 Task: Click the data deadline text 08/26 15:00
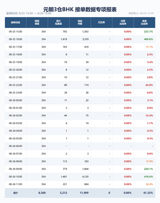[147, 13]
